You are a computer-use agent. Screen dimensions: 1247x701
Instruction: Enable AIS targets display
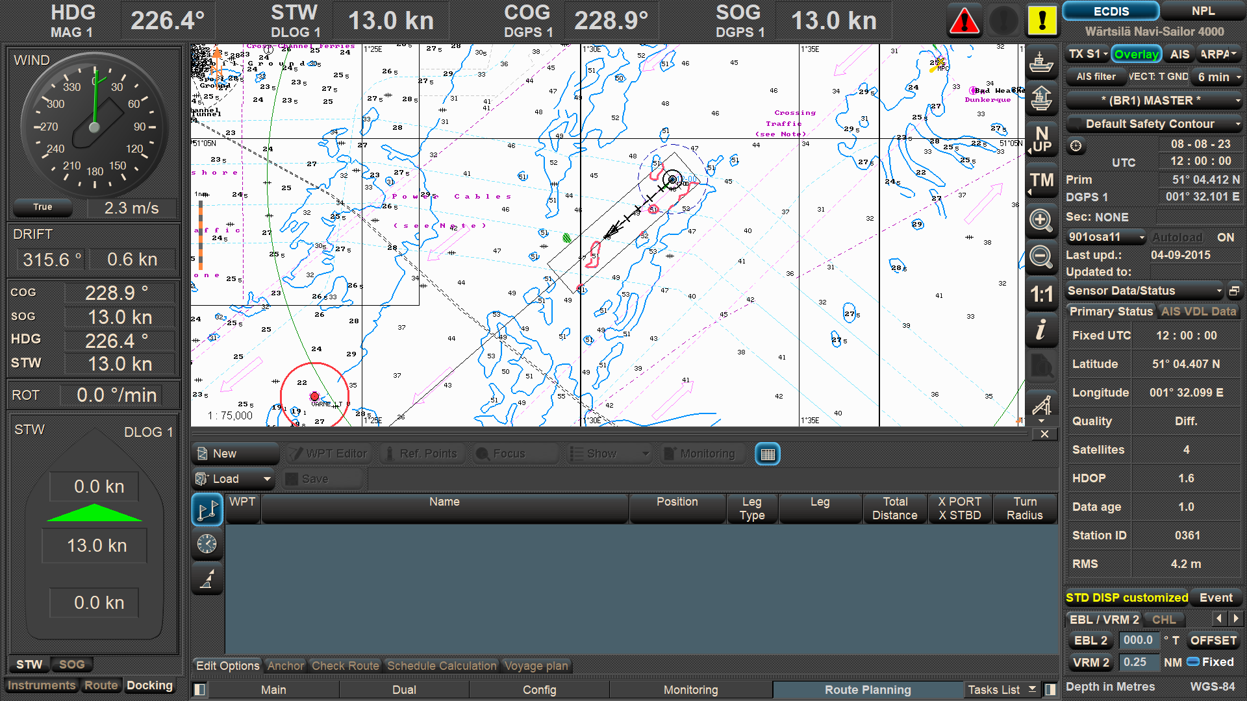[x=1179, y=54]
